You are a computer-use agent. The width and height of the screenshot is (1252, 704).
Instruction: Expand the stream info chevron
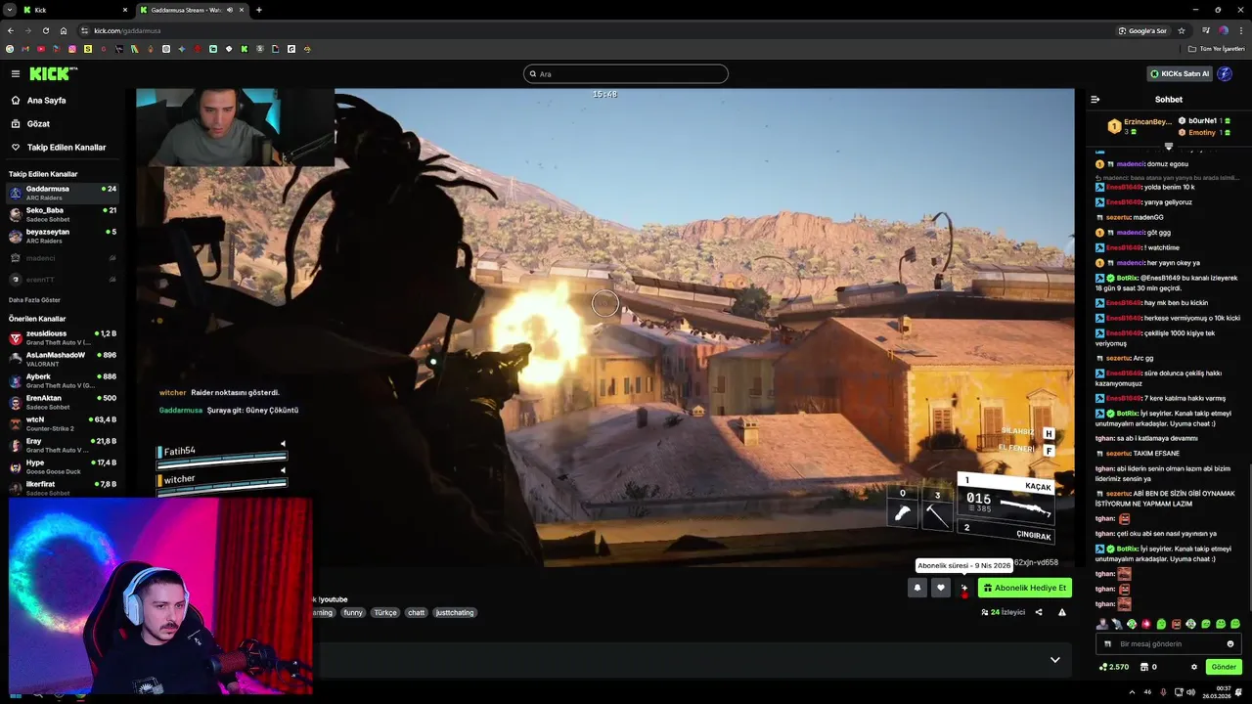click(1054, 660)
